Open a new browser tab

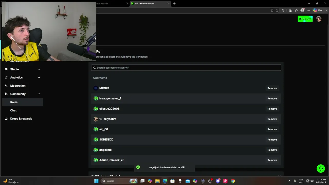tap(174, 4)
